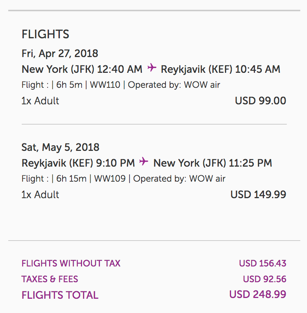Viewport: 307px width, 313px height.
Task: Click the plane icon on the outbound flight
Action: tap(152, 68)
